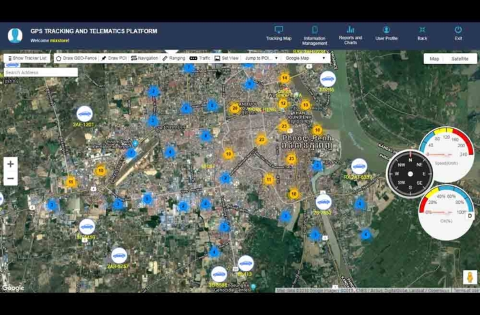The height and width of the screenshot is (315, 480).
Task: Toggle the Traffic layer
Action: coord(200,59)
